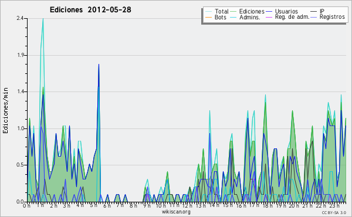
Task: Click the Registros legend entry
Action: click(x=327, y=17)
